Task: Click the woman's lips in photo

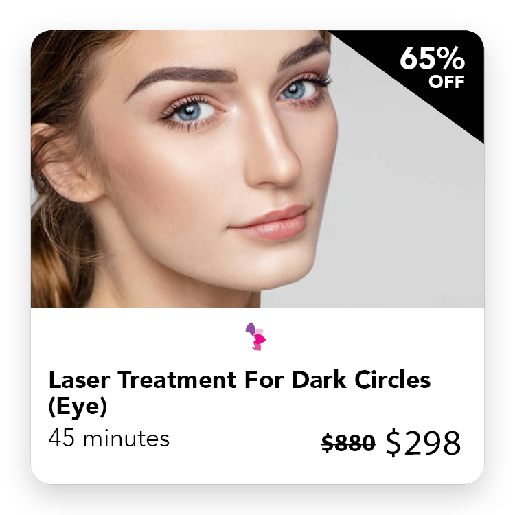Action: [x=270, y=222]
